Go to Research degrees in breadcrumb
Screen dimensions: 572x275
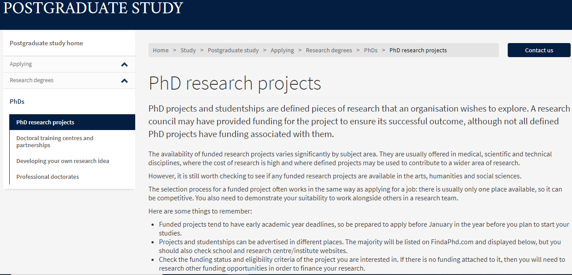(329, 50)
